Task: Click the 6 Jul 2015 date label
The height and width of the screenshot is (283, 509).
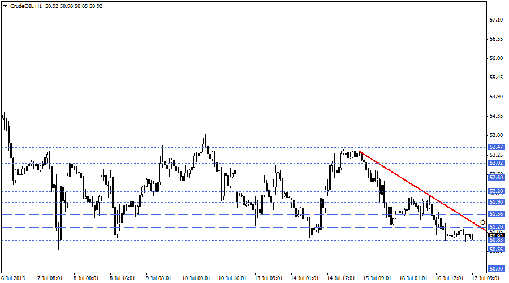Action: pyautogui.click(x=12, y=278)
